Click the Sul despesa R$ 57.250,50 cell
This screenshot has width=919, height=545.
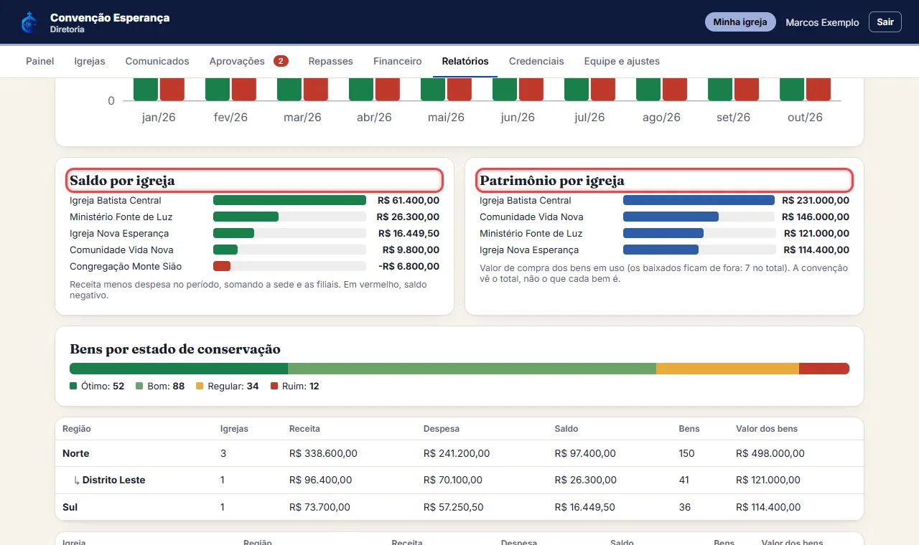(453, 507)
